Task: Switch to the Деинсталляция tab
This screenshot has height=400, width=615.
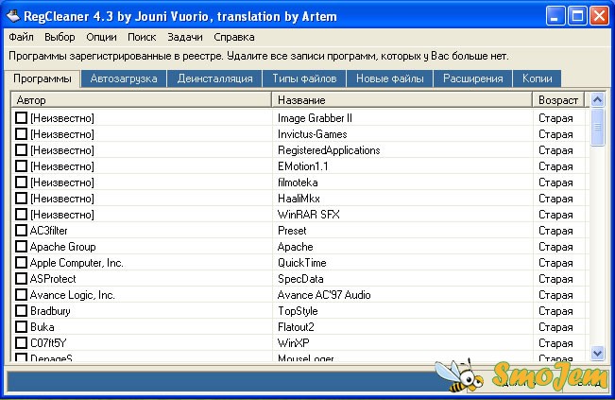Action: (x=215, y=78)
